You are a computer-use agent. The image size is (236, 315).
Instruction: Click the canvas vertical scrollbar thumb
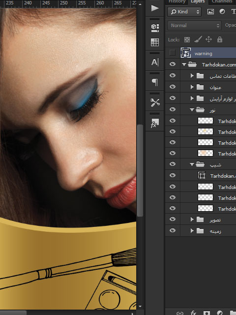click(x=140, y=170)
